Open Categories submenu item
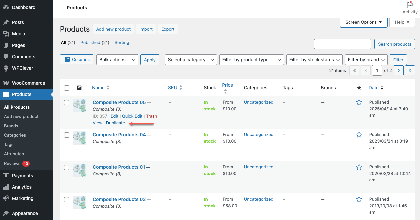This screenshot has height=220, width=420. (15, 135)
